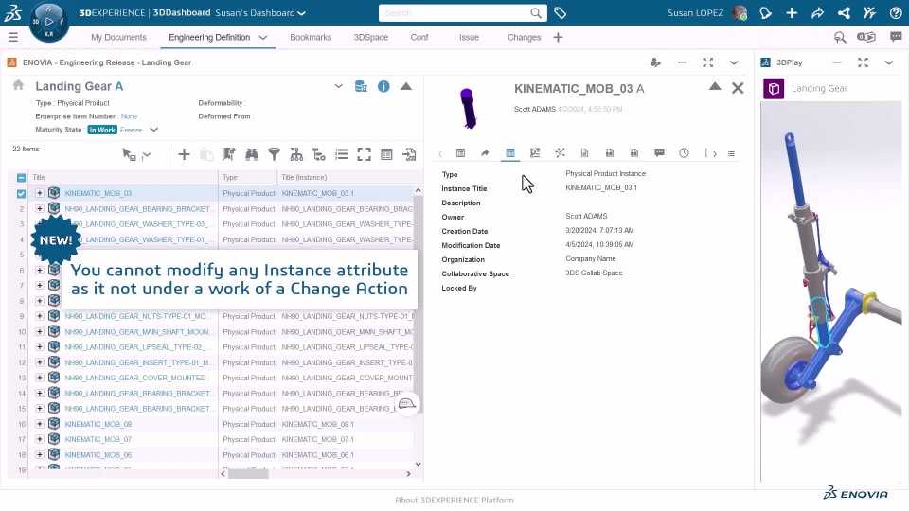909x511 pixels.
Task: Click the structure hierarchy icon
Action: point(296,154)
